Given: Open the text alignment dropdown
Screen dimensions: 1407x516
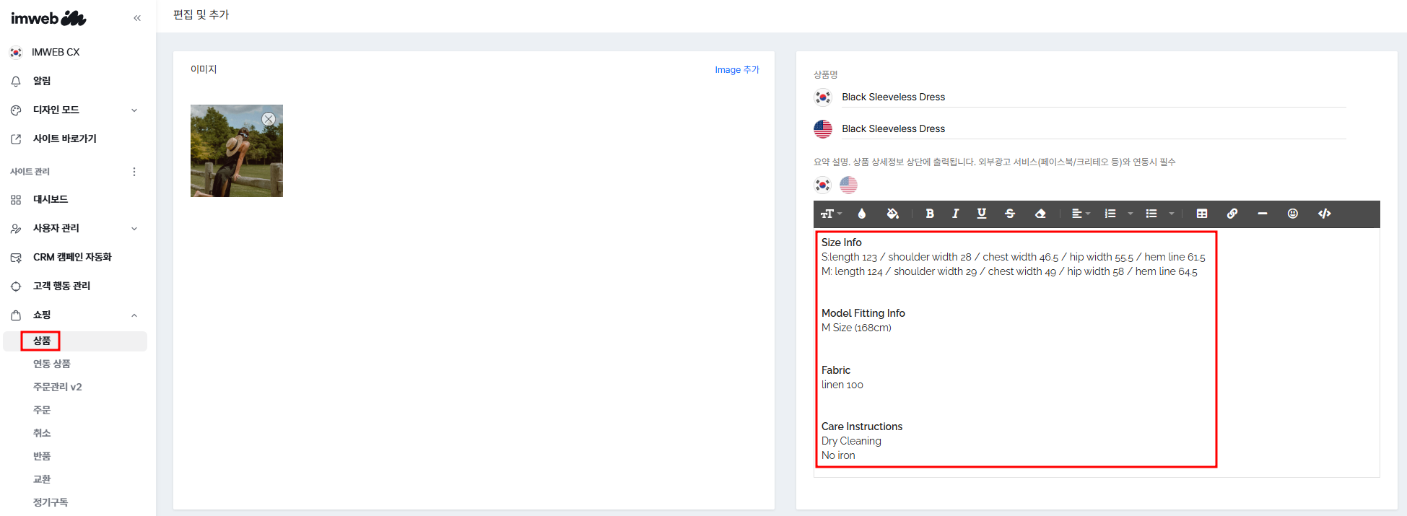Looking at the screenshot, I should coord(1081,214).
